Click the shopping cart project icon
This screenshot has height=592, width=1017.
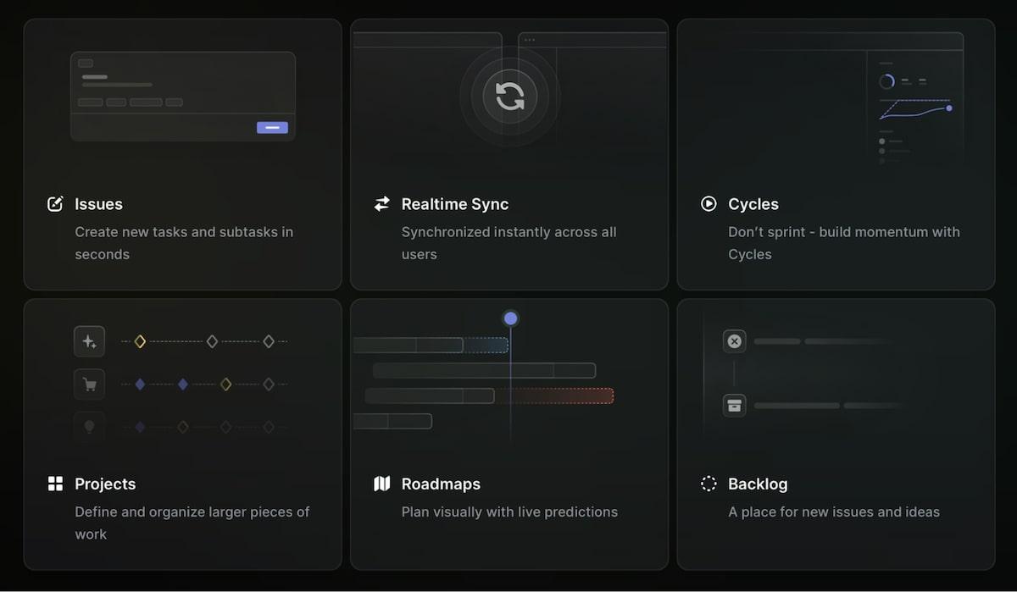pyautogui.click(x=89, y=384)
